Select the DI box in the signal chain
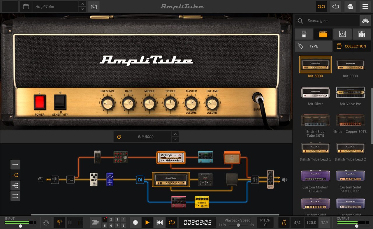Image resolution: width=373 pixels, height=229 pixels. coord(140,180)
